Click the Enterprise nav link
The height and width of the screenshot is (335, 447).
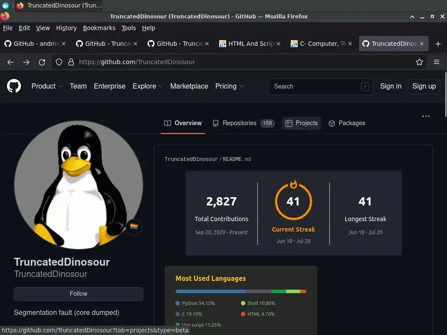tap(110, 86)
